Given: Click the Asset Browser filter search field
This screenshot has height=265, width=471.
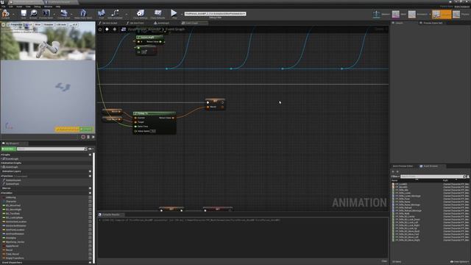Looking at the screenshot, I should [x=433, y=177].
